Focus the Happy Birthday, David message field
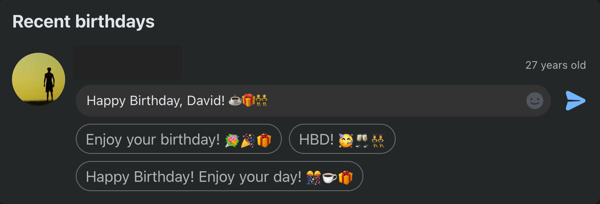600x204 pixels. [x=313, y=101]
